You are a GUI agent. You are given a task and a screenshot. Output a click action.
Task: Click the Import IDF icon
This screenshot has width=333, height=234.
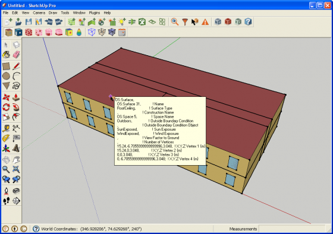[49, 22]
